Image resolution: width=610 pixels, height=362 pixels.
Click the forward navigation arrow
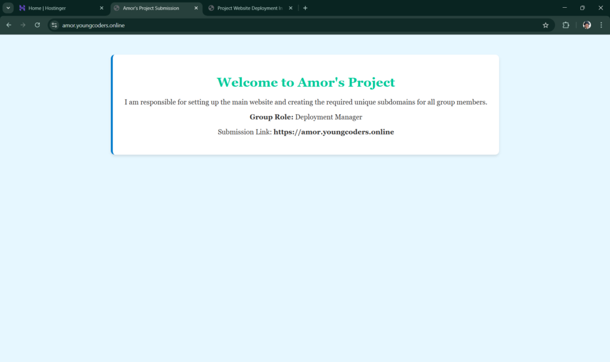(23, 25)
